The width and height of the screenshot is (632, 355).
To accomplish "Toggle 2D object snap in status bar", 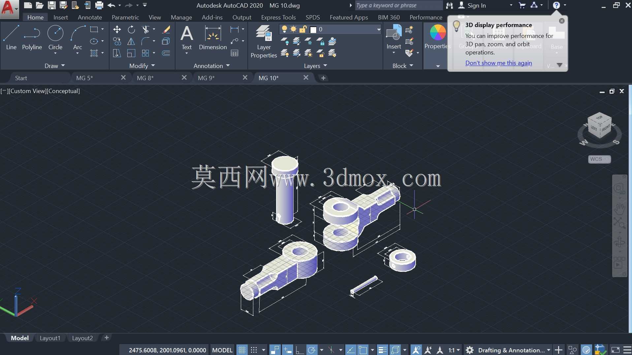I will 363,350.
